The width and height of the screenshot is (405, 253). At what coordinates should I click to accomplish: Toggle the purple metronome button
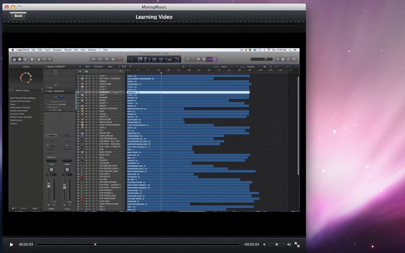(215, 59)
